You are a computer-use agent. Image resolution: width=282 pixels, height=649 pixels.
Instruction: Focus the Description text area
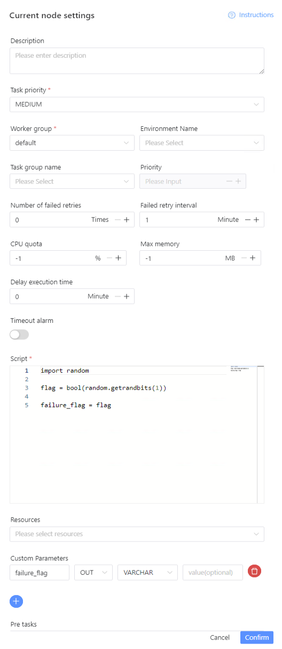coord(137,61)
